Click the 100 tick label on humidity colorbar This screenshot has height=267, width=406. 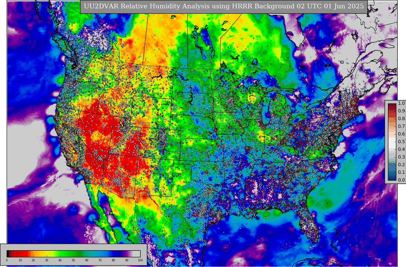click(x=140, y=260)
